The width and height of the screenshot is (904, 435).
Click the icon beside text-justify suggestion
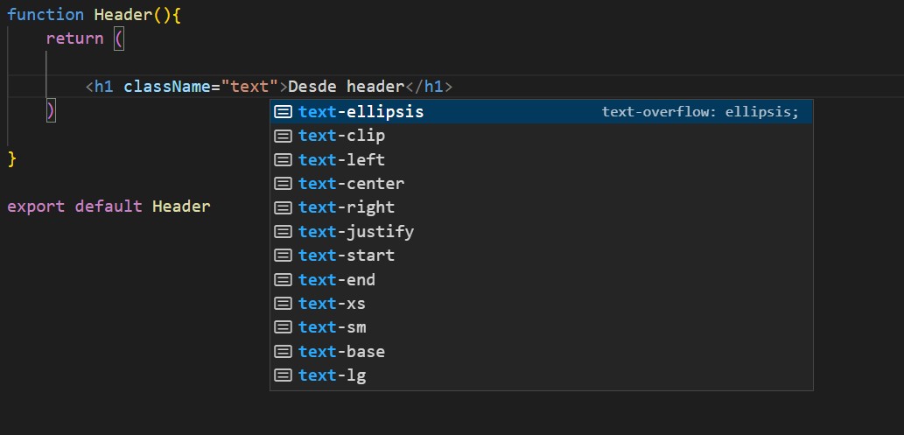coord(283,232)
